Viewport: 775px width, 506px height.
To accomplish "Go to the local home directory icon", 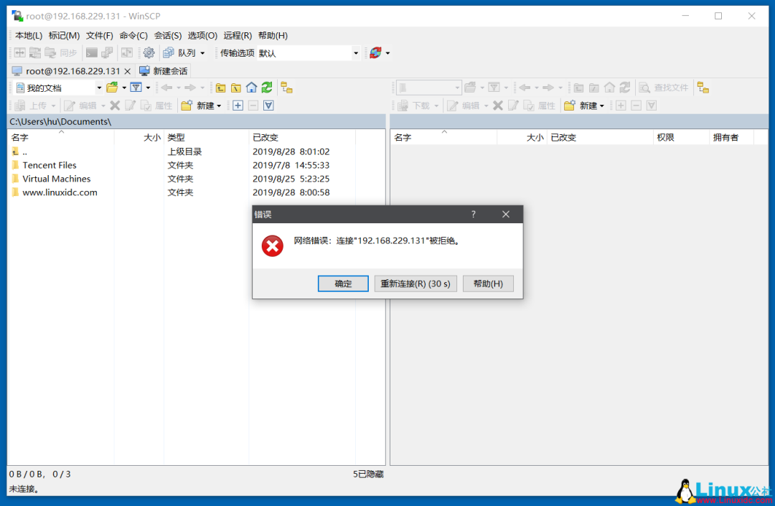I will (x=251, y=87).
